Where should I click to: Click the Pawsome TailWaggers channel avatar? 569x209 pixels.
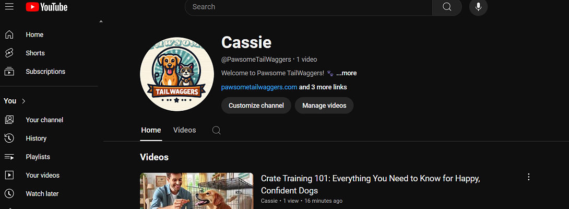coord(176,74)
